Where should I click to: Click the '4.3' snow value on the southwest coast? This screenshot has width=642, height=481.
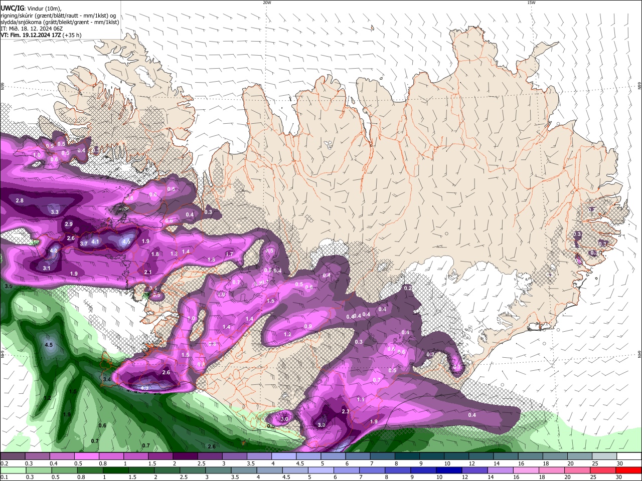click(144, 388)
